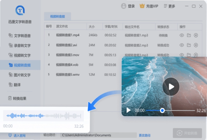The image size is (207, 140).
Task: Click the 图片转文字 sidebar icon
Action: point(10,75)
